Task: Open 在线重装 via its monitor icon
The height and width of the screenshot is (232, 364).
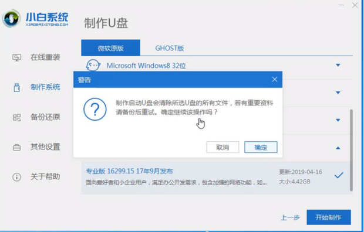Action: pos(16,57)
